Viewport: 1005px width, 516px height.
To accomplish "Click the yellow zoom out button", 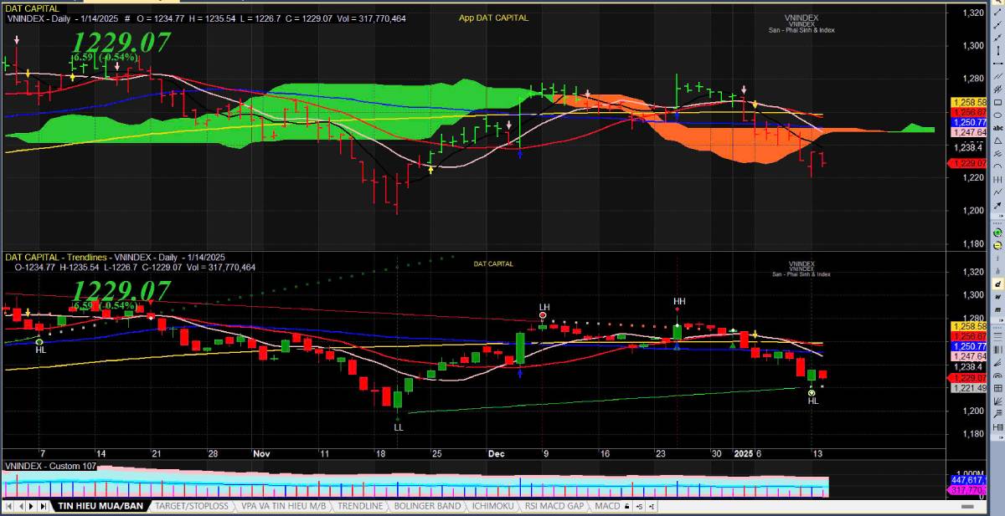I will pyautogui.click(x=997, y=246).
